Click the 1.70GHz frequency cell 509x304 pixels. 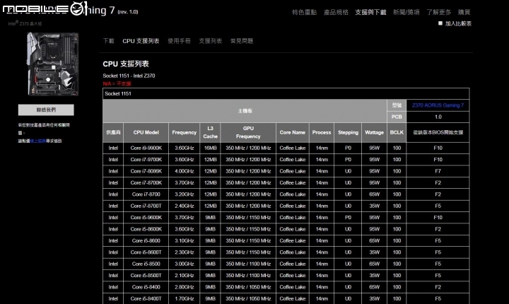pos(184,298)
